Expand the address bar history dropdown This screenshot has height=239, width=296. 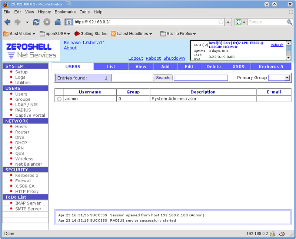pos(228,22)
